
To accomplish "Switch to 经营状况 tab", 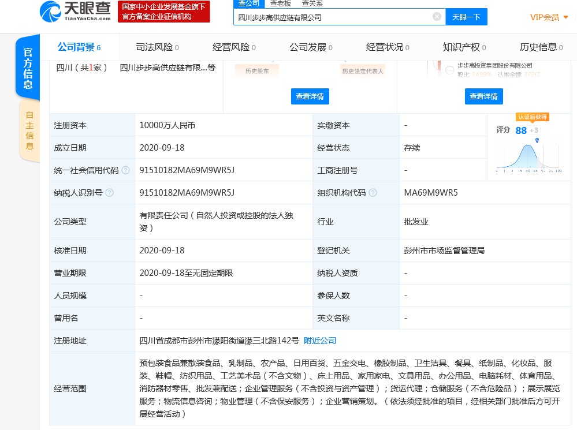I will [388, 47].
